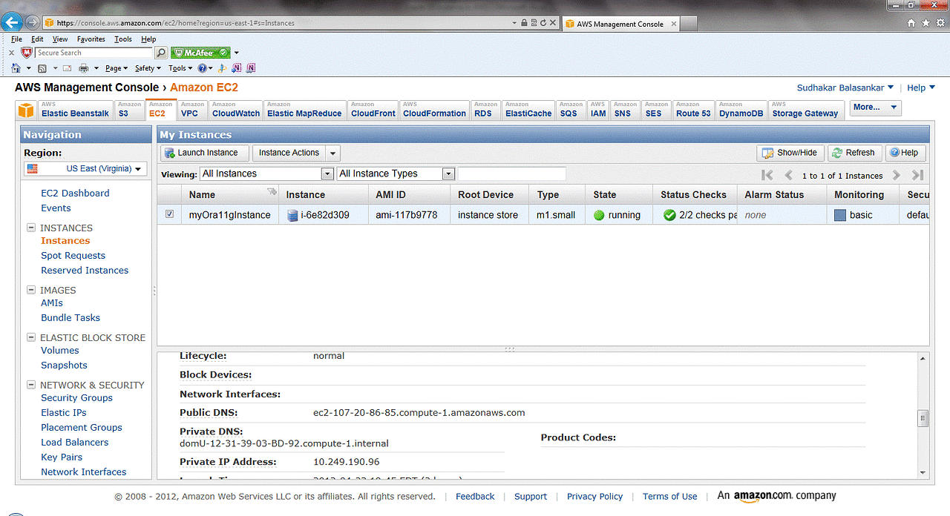Open the File menu
This screenshot has width=950, height=516.
[16, 39]
